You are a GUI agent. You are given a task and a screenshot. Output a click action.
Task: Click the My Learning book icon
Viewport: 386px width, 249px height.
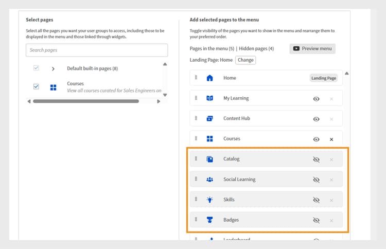point(209,98)
